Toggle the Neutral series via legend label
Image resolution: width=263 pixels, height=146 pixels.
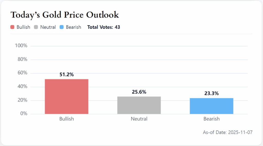(x=48, y=27)
